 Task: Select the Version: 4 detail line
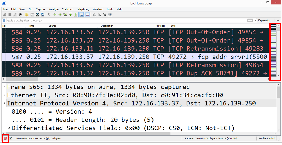[52, 112]
